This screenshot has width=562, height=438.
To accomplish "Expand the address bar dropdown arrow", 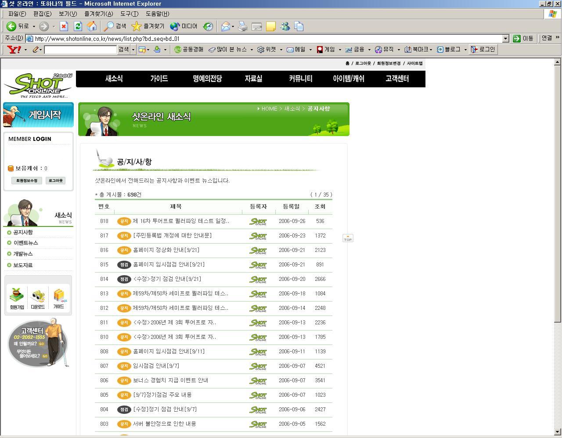I will coord(505,39).
